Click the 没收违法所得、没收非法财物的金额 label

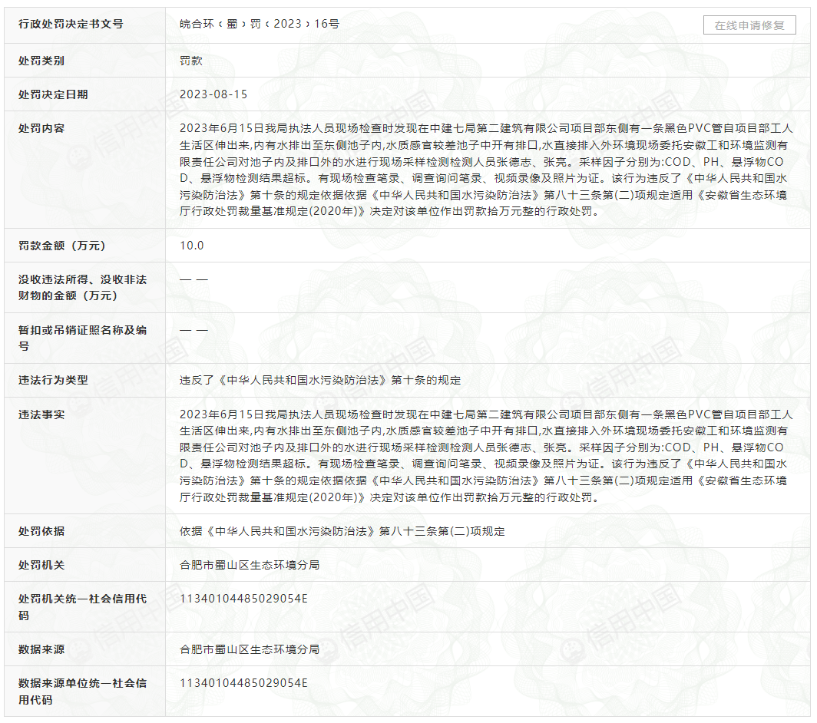pyautogui.click(x=82, y=288)
